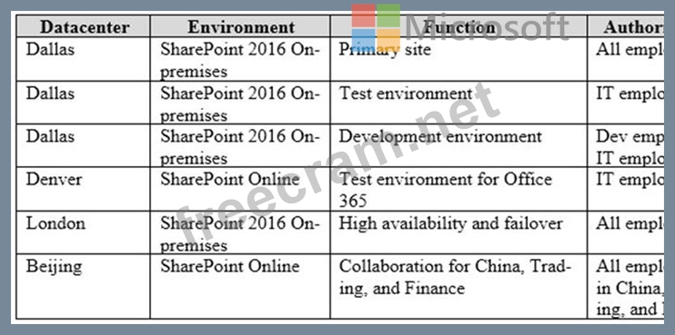Click the Microsoft four-color logo icon
This screenshot has height=335, width=675.
[x=376, y=28]
